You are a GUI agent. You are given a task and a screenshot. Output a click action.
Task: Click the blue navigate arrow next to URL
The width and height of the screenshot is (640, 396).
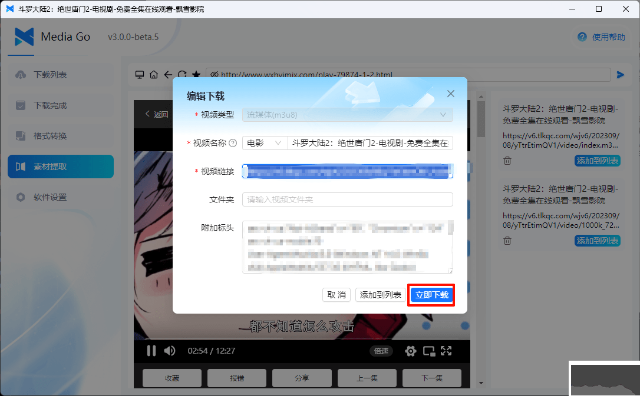(x=620, y=74)
